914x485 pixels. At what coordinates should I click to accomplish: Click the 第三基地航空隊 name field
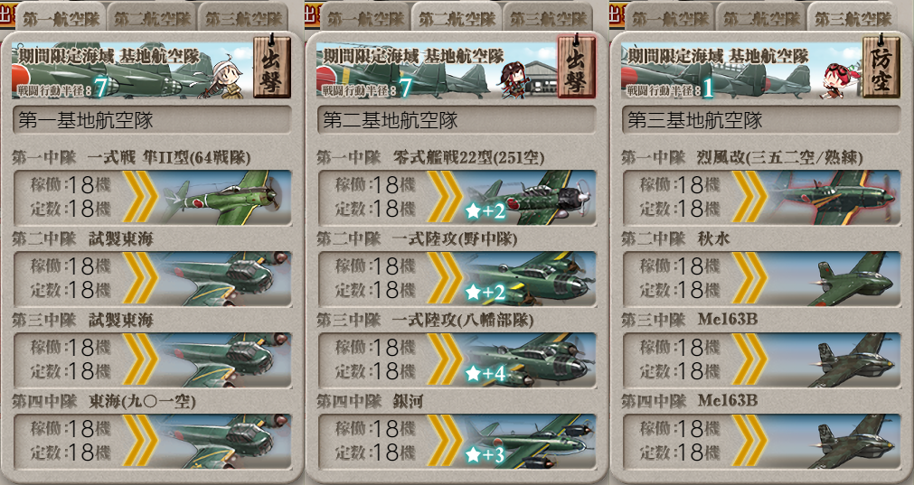(760, 120)
